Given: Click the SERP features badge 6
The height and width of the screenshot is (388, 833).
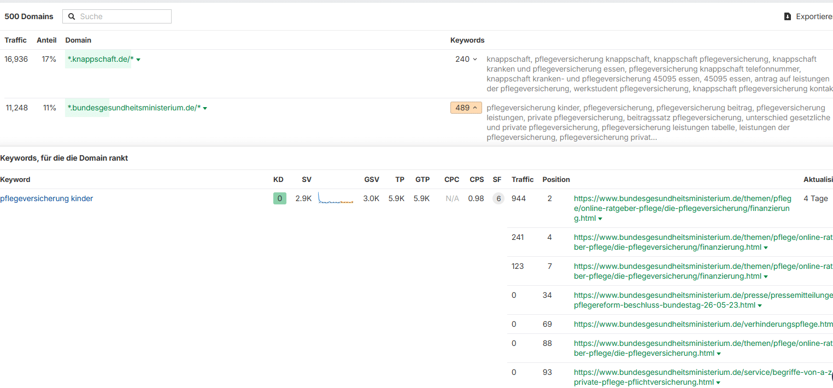Looking at the screenshot, I should (498, 198).
